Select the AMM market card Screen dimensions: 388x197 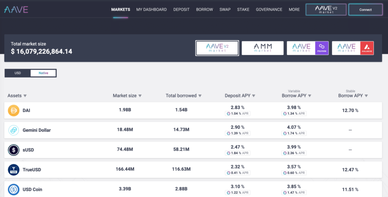click(263, 48)
